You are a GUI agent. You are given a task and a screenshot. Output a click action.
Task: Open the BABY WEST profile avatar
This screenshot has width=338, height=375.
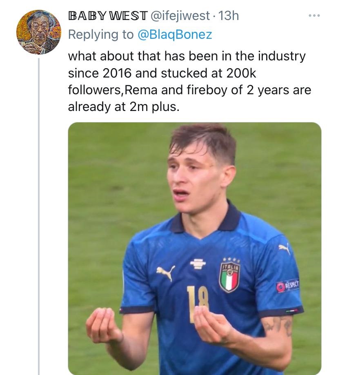pos(38,32)
